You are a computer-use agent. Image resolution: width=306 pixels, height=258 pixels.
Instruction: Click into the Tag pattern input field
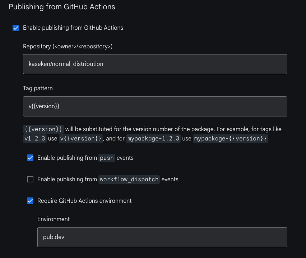[155, 106]
